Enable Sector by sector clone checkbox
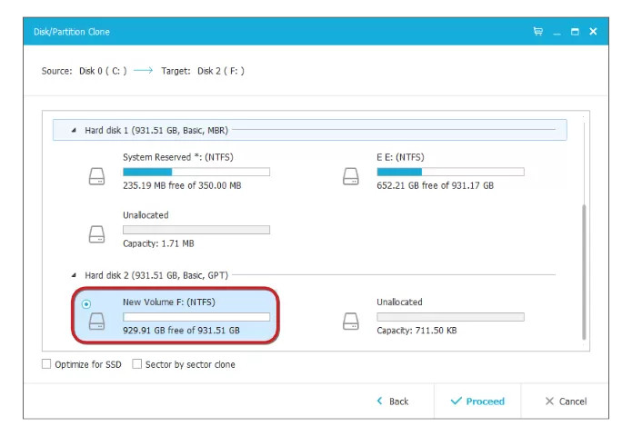This screenshot has width=632, height=436. click(137, 364)
